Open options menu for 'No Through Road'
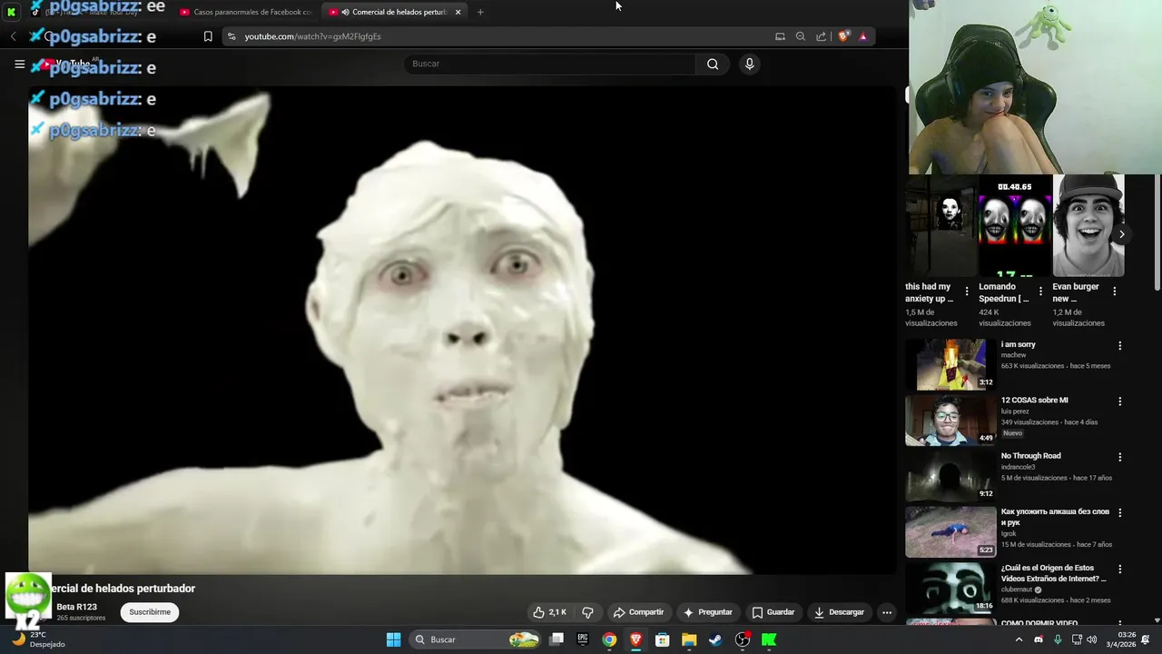 coord(1119,457)
